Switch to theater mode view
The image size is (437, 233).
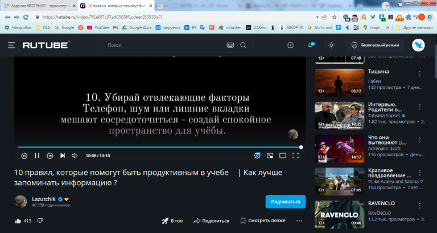click(283, 156)
